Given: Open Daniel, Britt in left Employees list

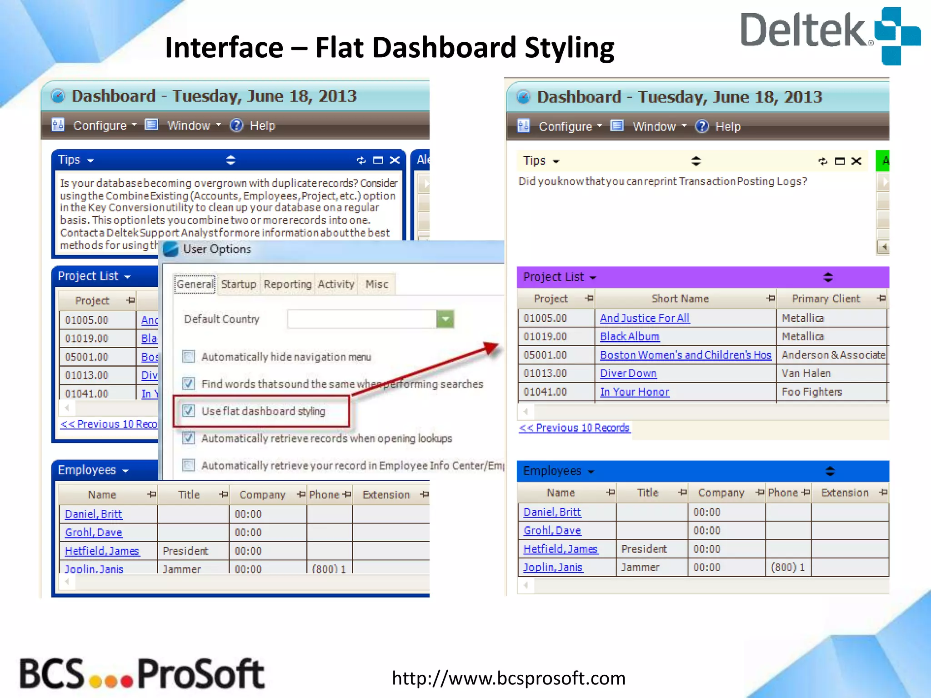Looking at the screenshot, I should pos(93,514).
